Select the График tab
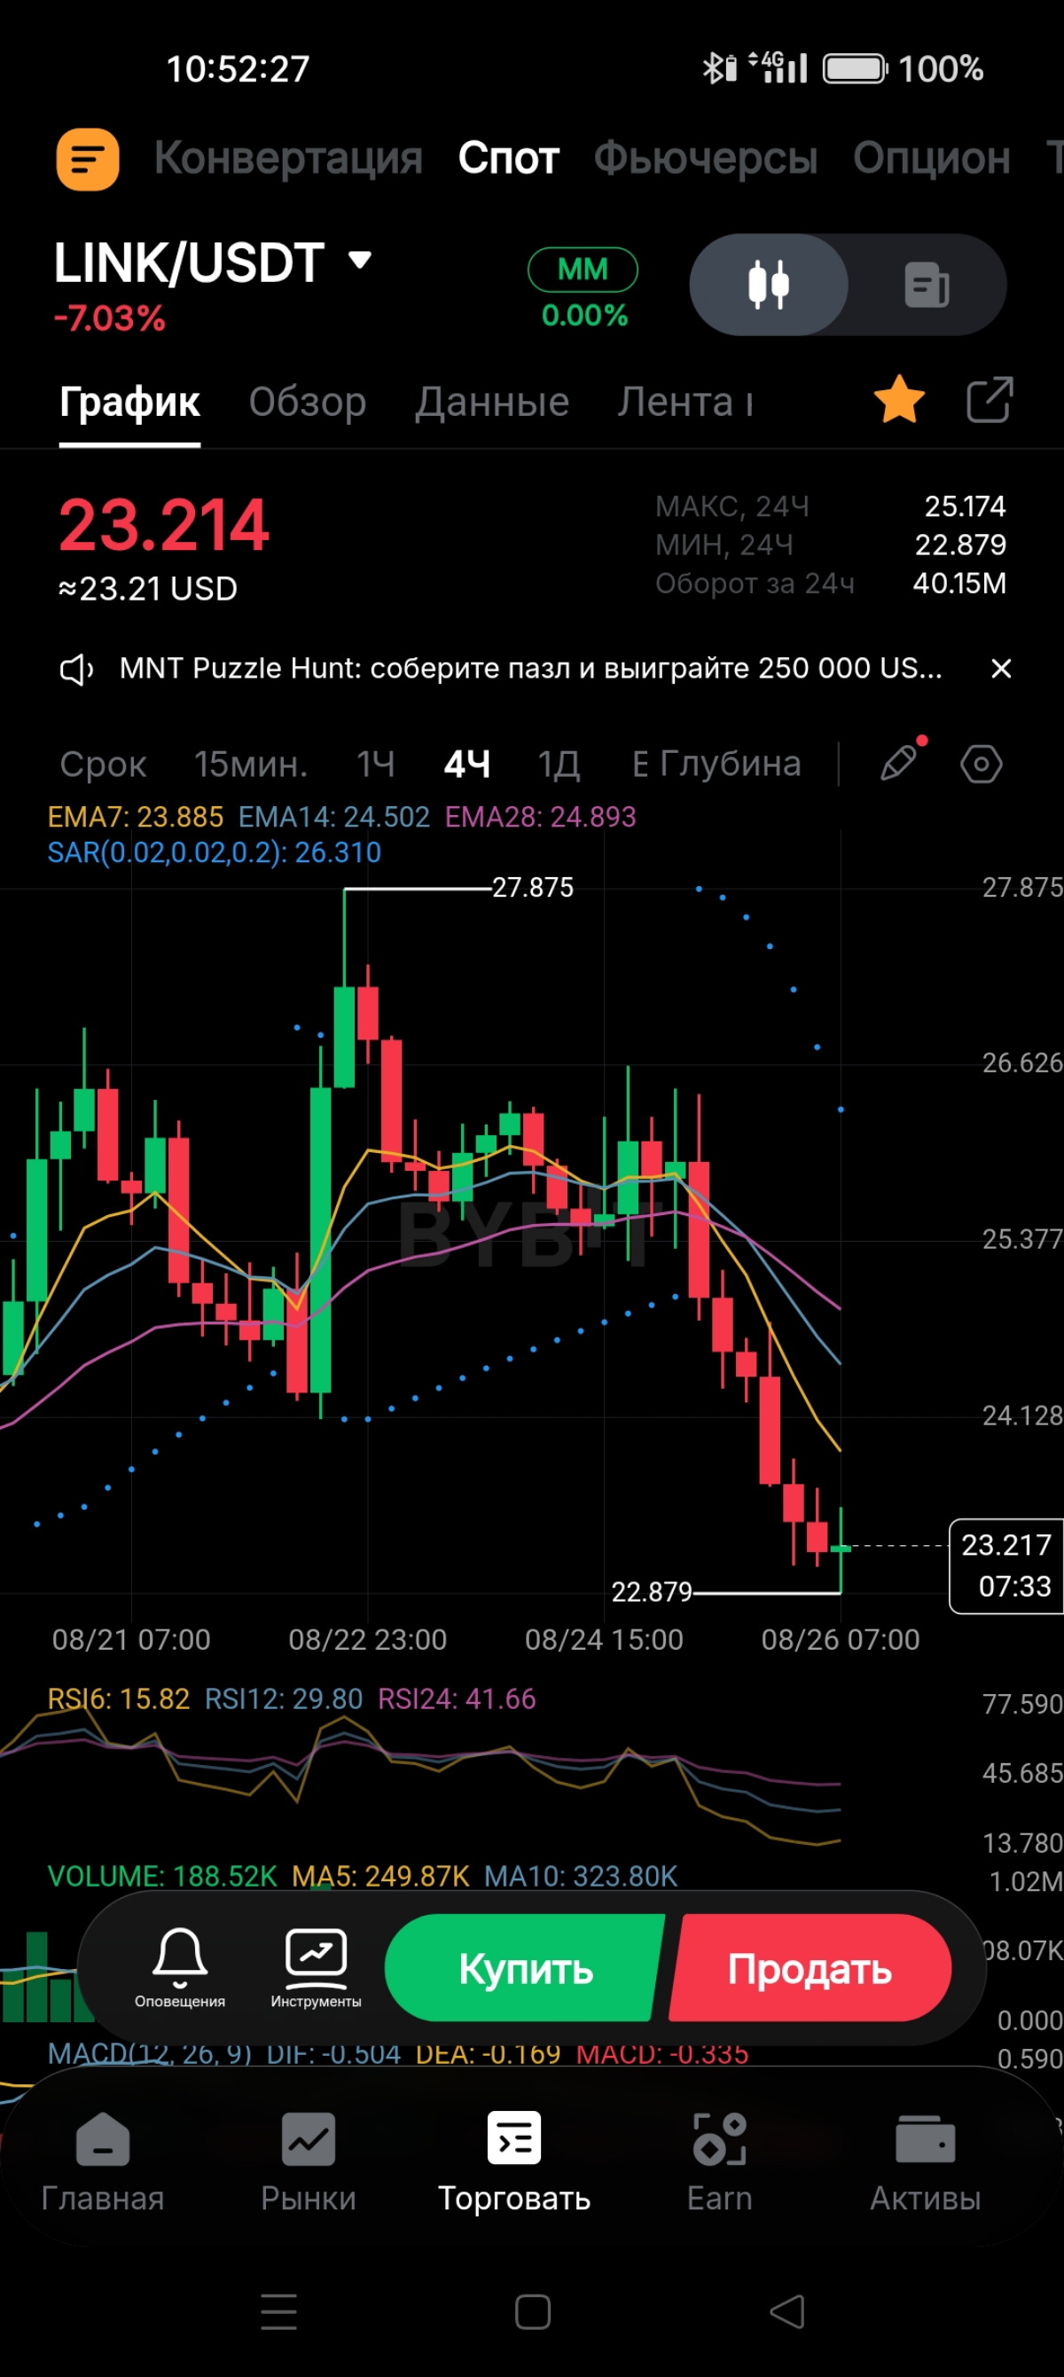The image size is (1064, 2377). tap(129, 403)
